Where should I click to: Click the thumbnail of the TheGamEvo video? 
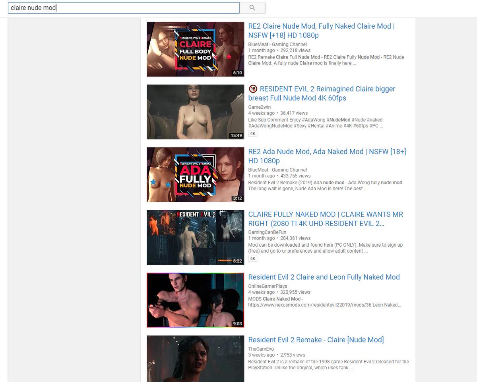pyautogui.click(x=195, y=359)
